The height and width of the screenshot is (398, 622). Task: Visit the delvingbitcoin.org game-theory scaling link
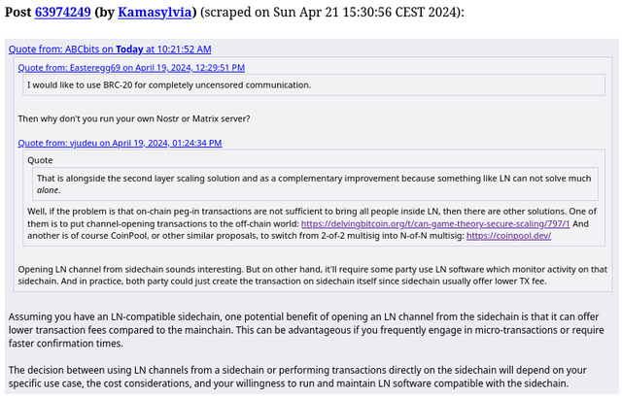(x=435, y=223)
